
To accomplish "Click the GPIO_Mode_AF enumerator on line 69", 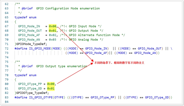I will tap(29, 35).
